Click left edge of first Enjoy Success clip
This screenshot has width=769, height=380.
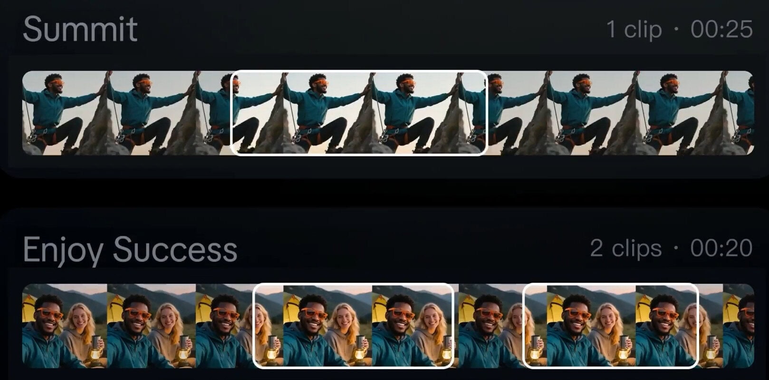coord(254,326)
